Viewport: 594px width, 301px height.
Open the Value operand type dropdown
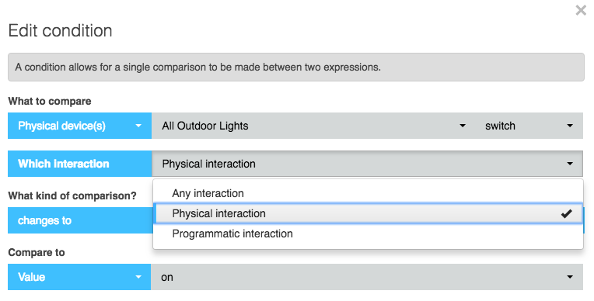[79, 277]
